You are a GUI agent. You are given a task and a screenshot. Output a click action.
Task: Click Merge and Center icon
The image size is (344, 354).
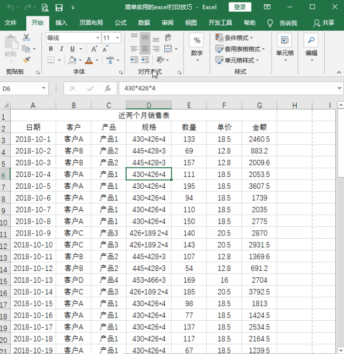168,48
